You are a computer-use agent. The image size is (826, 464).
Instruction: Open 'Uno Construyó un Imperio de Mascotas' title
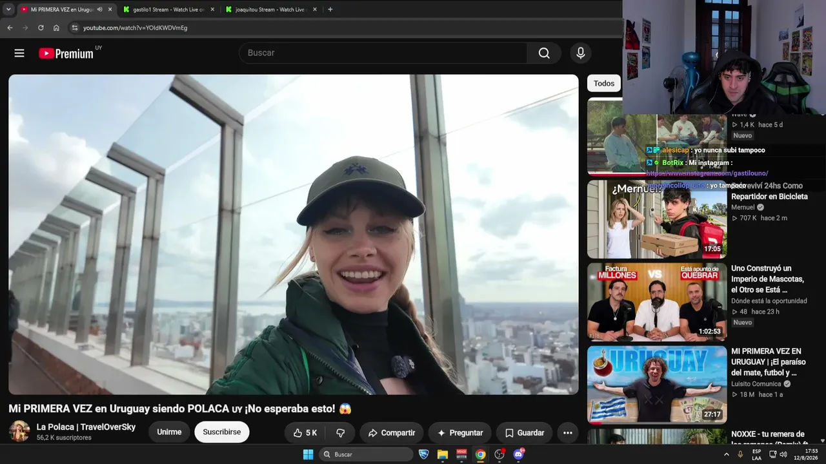(769, 279)
